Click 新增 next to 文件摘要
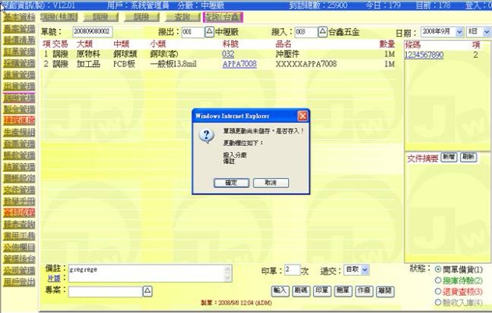This screenshot has height=313, width=492. coord(449,157)
